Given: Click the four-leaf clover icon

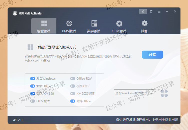Looking at the screenshot, I should click(x=164, y=93).
